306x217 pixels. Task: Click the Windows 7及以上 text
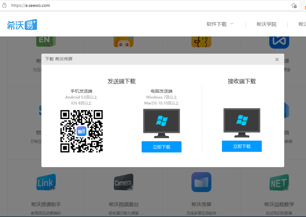pyautogui.click(x=161, y=97)
